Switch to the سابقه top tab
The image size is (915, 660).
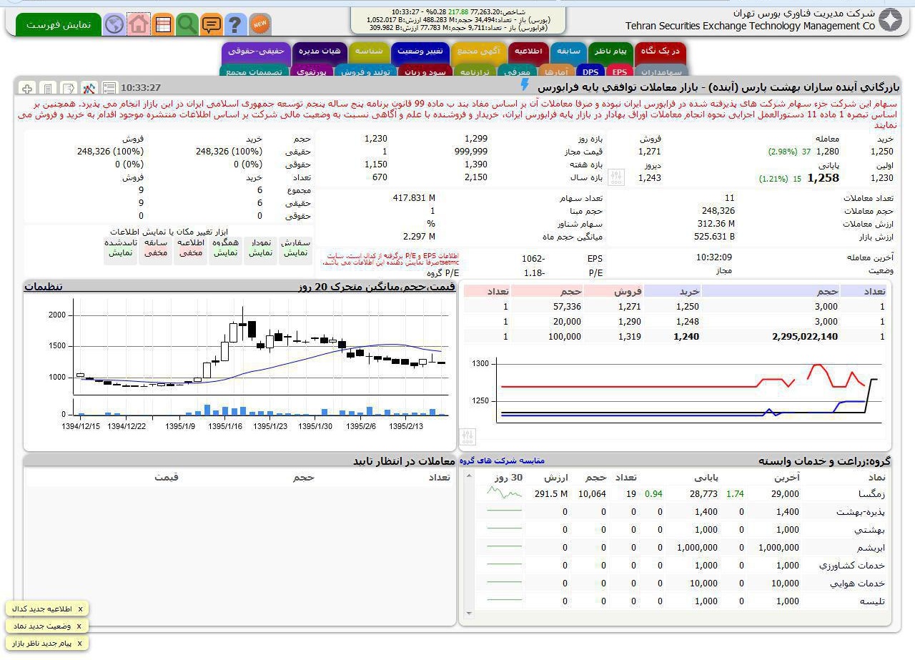(x=568, y=51)
